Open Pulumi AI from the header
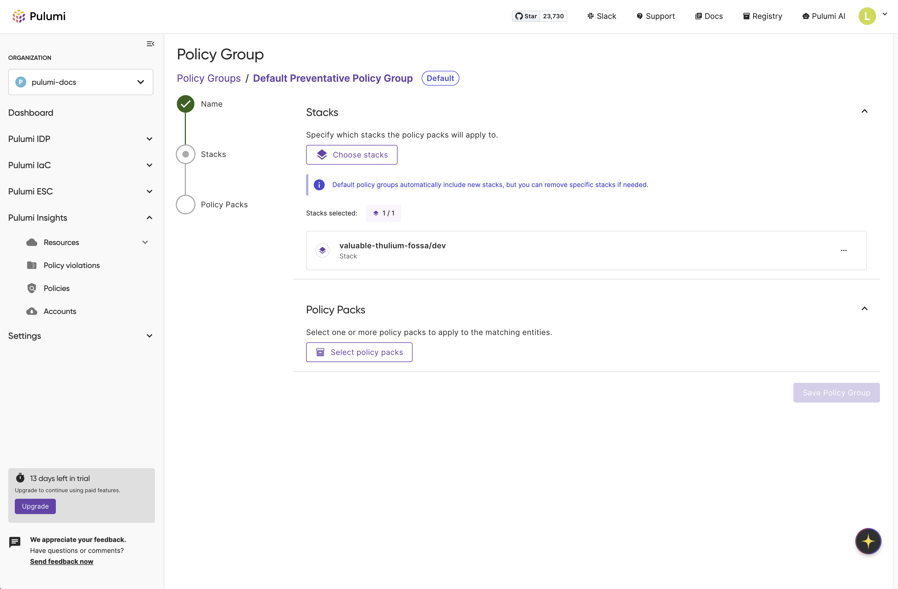 (x=824, y=16)
